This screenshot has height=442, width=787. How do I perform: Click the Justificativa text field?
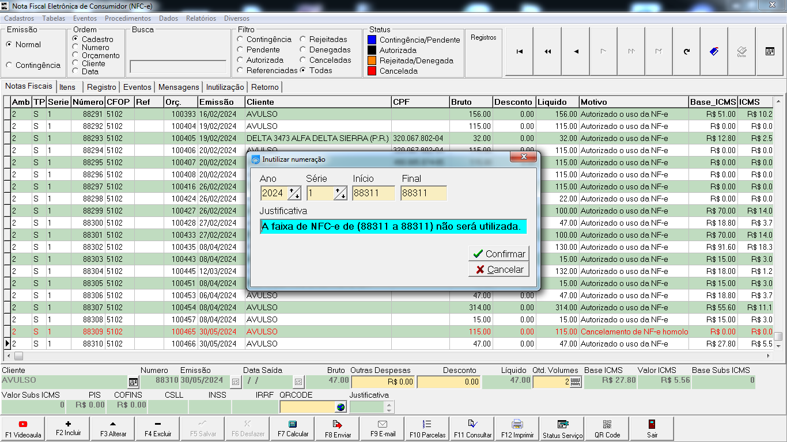click(x=393, y=227)
